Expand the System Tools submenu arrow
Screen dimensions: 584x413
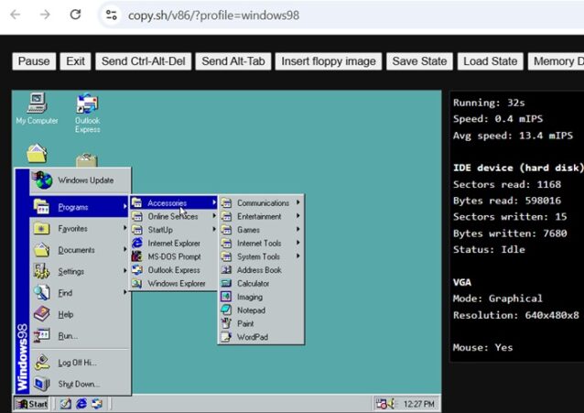click(298, 256)
